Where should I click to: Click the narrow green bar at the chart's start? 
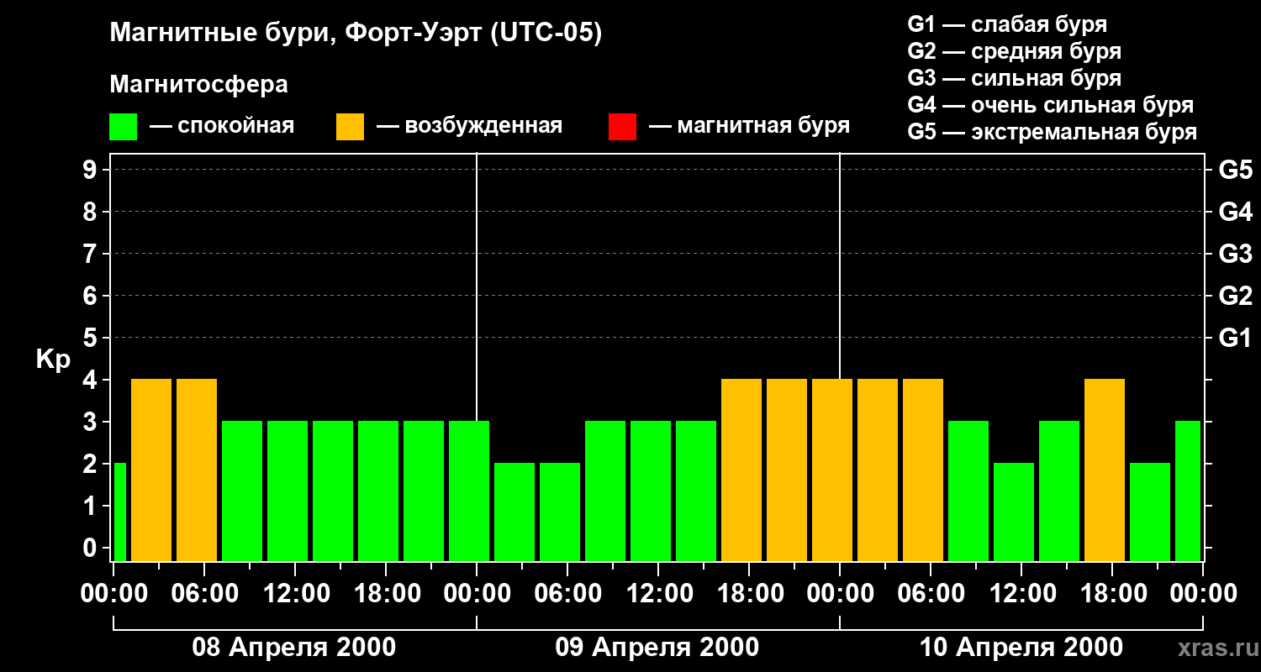(x=119, y=512)
